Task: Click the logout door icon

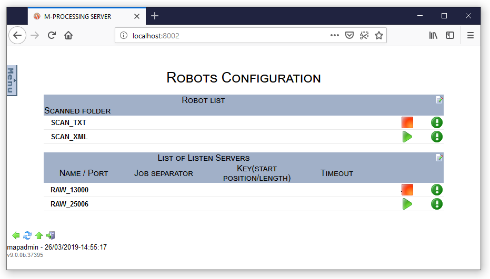Action: pos(51,235)
